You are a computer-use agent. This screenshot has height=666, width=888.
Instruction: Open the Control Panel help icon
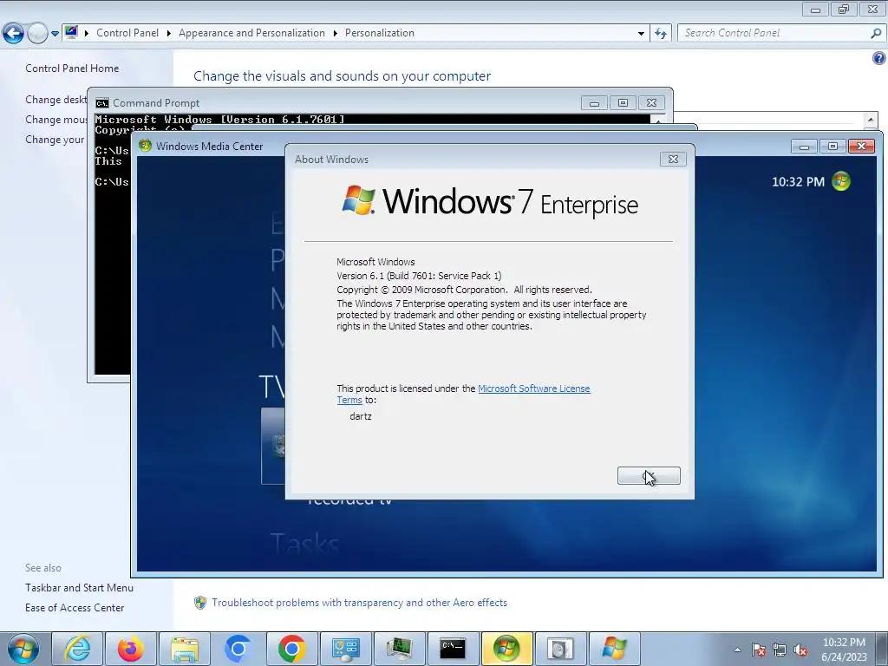[x=879, y=58]
